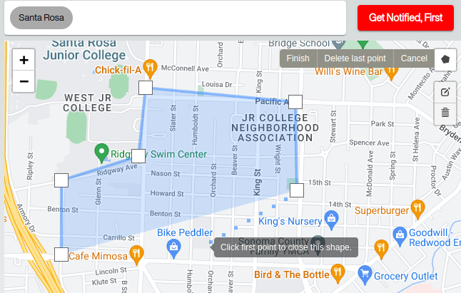Click Finish to complete the polygon
This screenshot has width=461, height=293.
coord(298,58)
